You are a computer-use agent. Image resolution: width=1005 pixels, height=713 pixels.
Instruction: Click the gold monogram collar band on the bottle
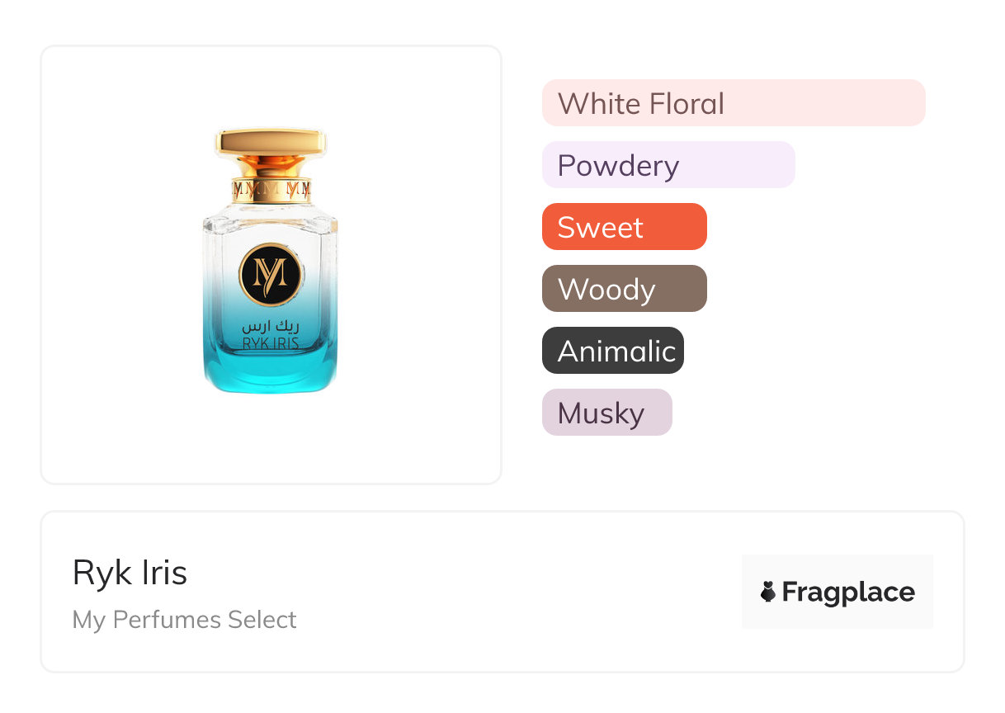click(271, 190)
